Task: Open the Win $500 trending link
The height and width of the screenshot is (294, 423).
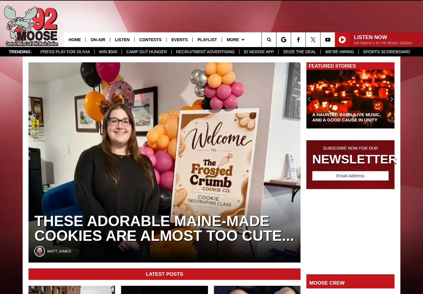Action: (108, 52)
